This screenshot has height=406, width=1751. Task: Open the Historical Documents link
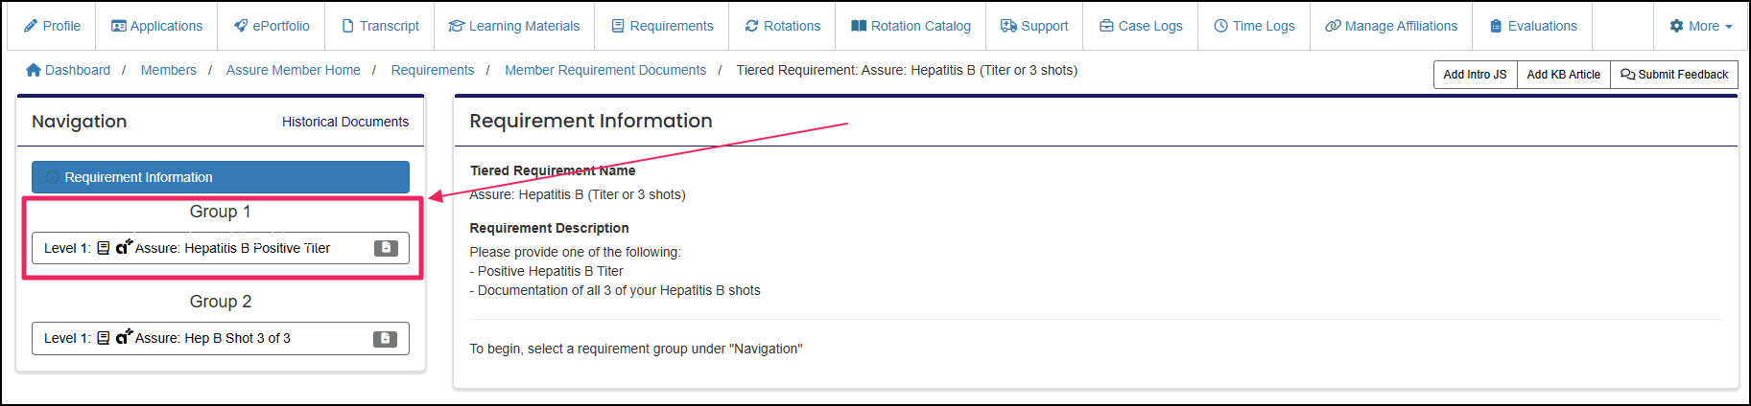[345, 122]
